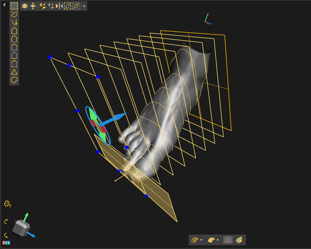
Task: Rotate view clockwise with upper curved arrow
Action: (x=6, y=221)
